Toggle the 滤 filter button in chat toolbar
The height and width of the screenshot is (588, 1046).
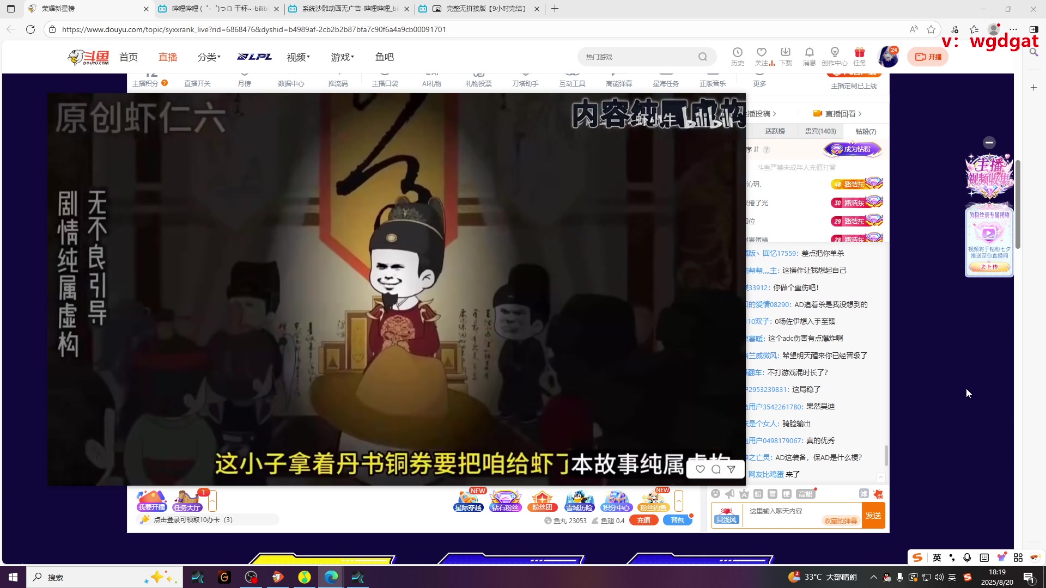[x=863, y=493]
